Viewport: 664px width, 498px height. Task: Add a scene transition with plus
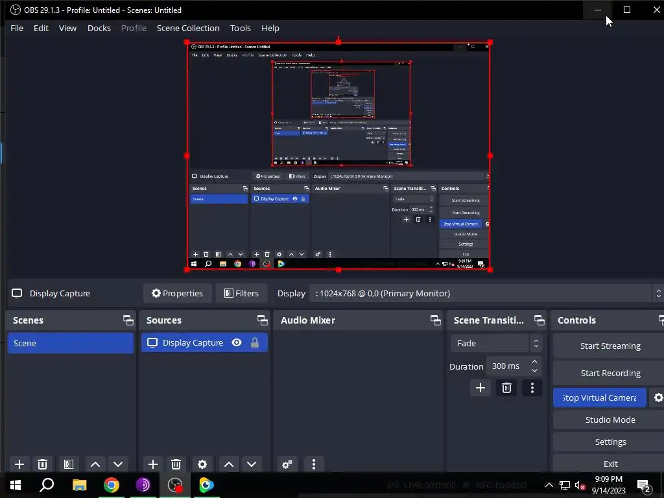click(x=480, y=388)
